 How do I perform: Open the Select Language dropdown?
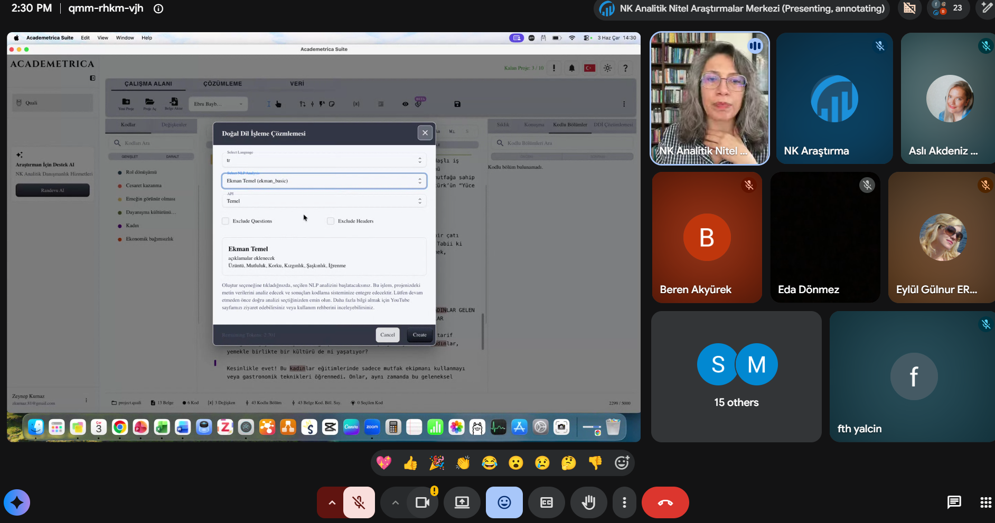click(x=324, y=160)
